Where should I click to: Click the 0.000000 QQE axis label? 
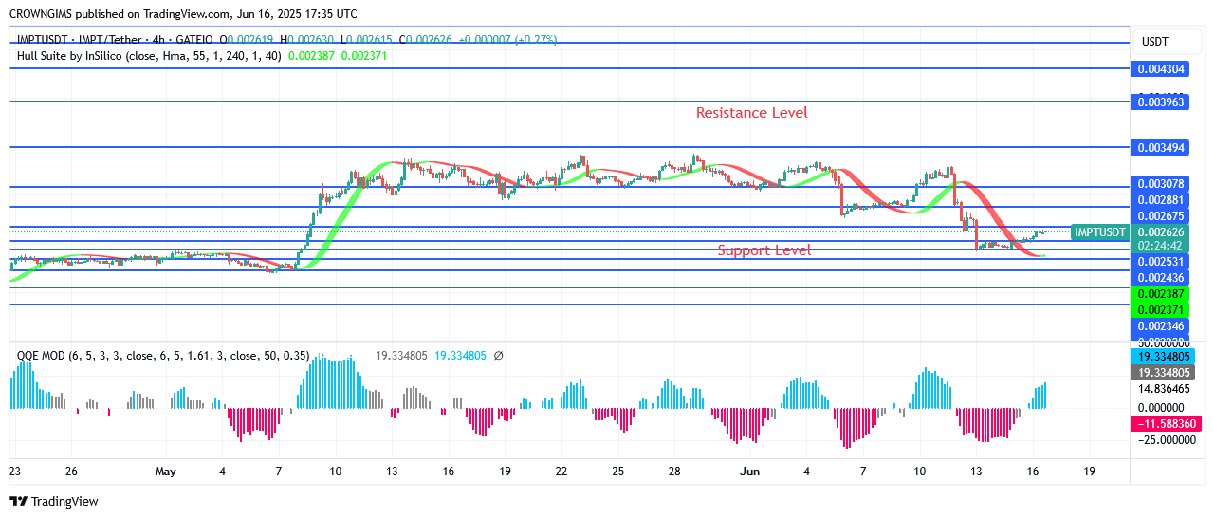click(1160, 407)
